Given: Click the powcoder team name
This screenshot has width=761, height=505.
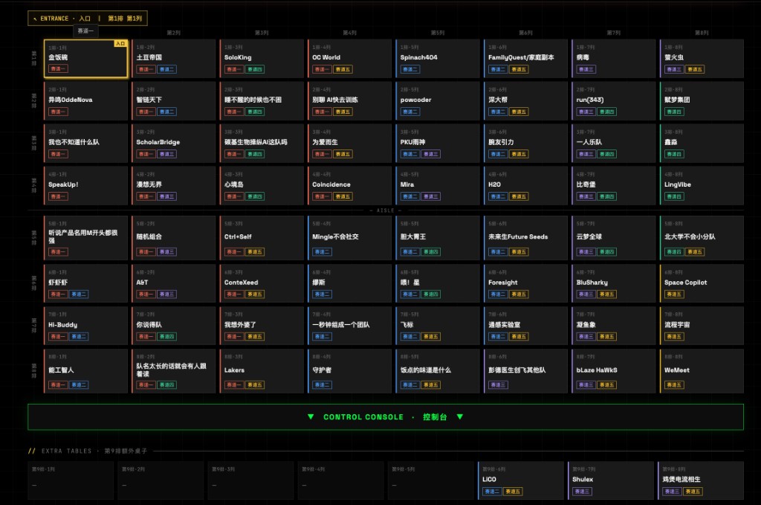Looking at the screenshot, I should (415, 100).
